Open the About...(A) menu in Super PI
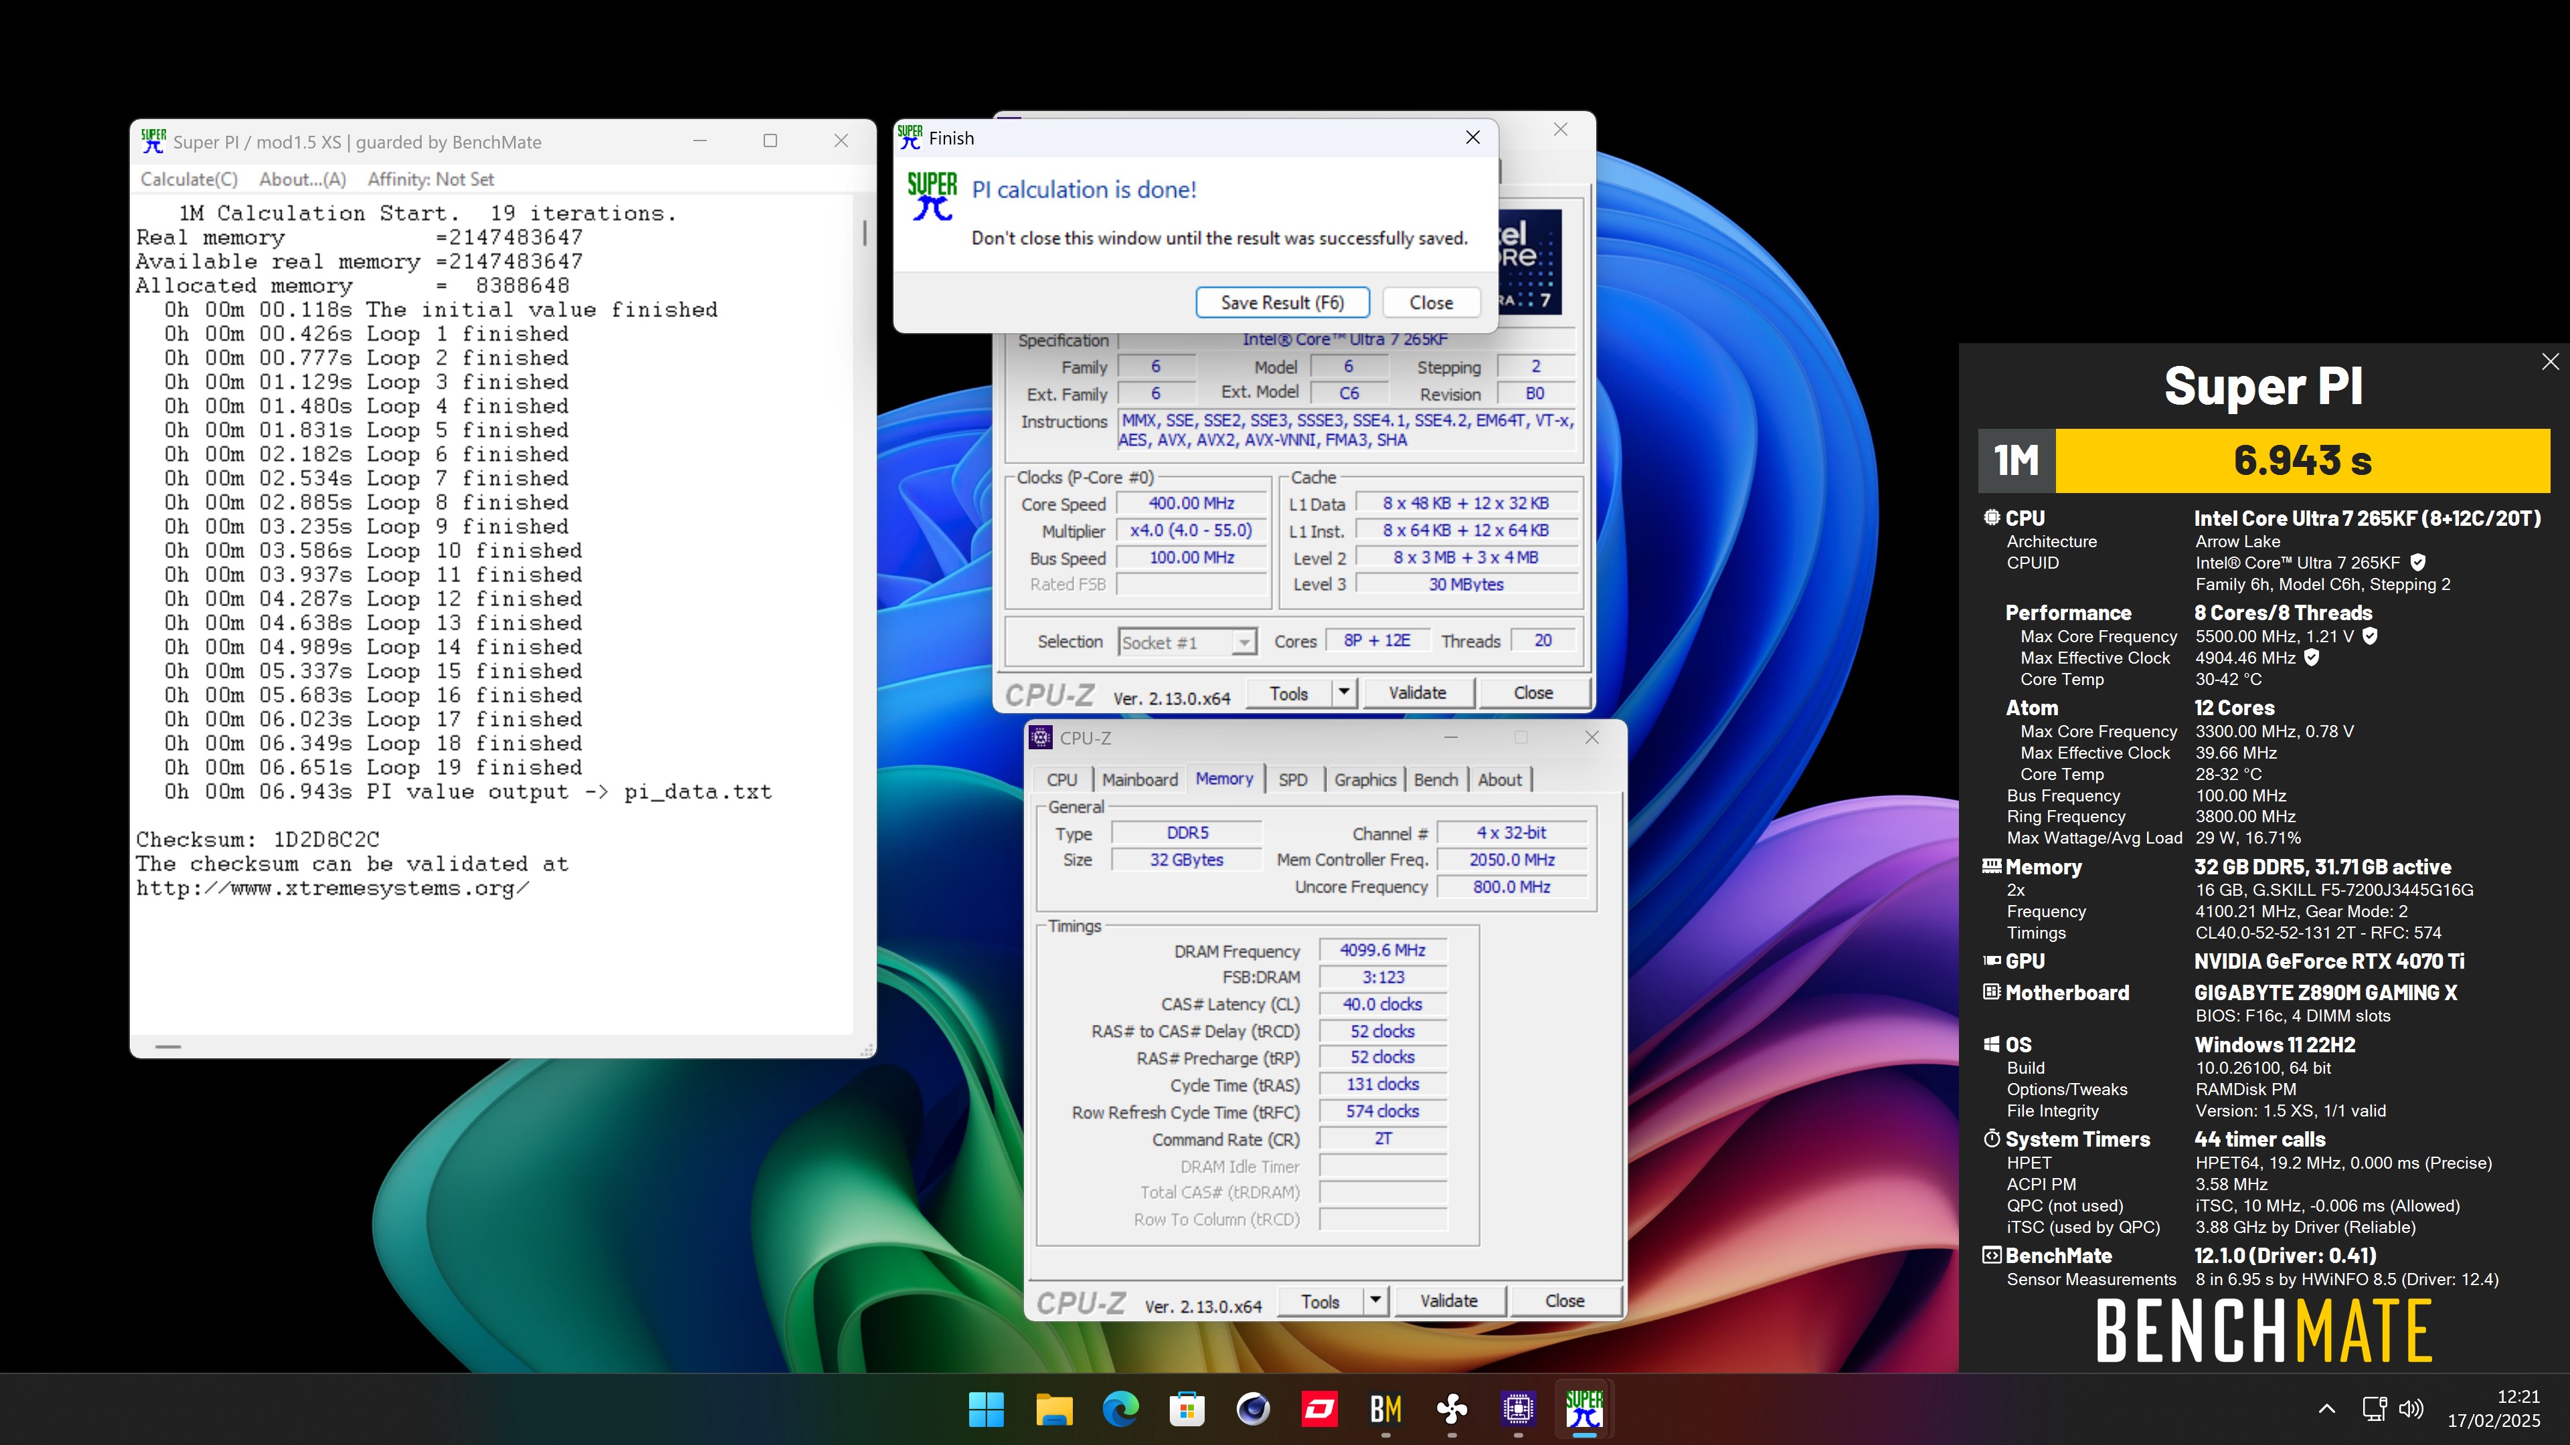 303,179
